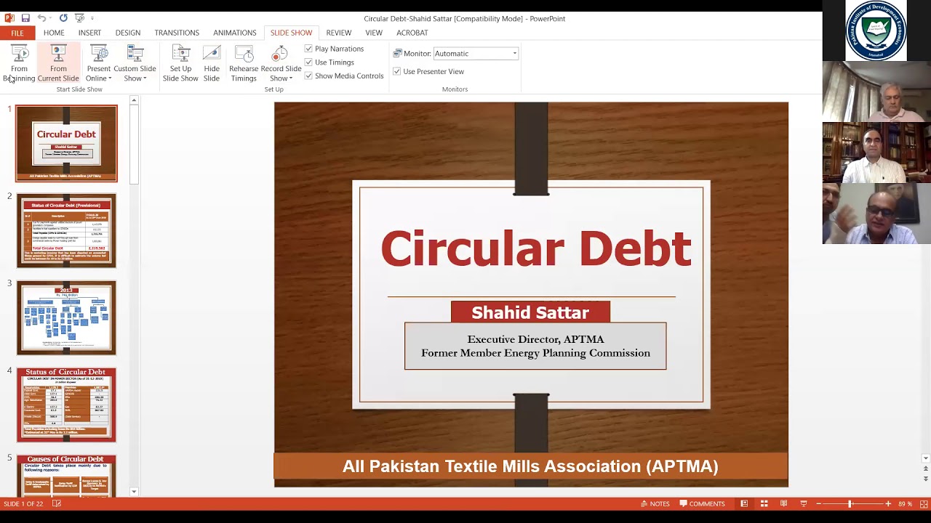Click the zoom in plus button
The image size is (931, 523).
(888, 503)
